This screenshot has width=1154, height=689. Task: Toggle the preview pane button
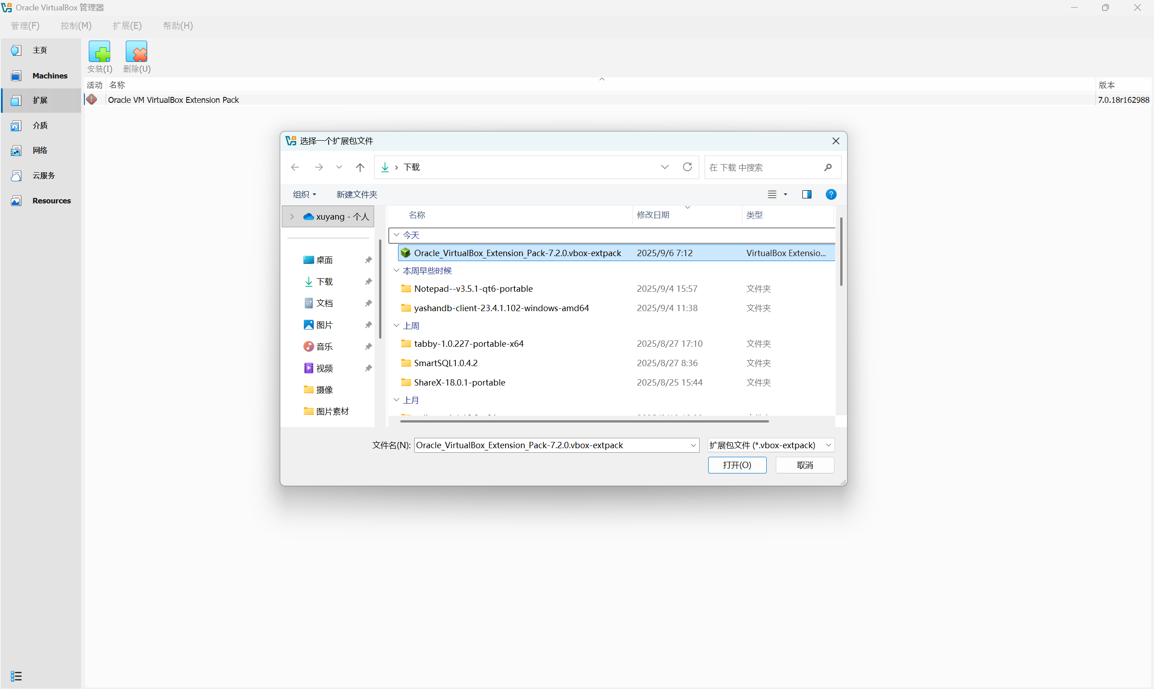click(x=806, y=194)
